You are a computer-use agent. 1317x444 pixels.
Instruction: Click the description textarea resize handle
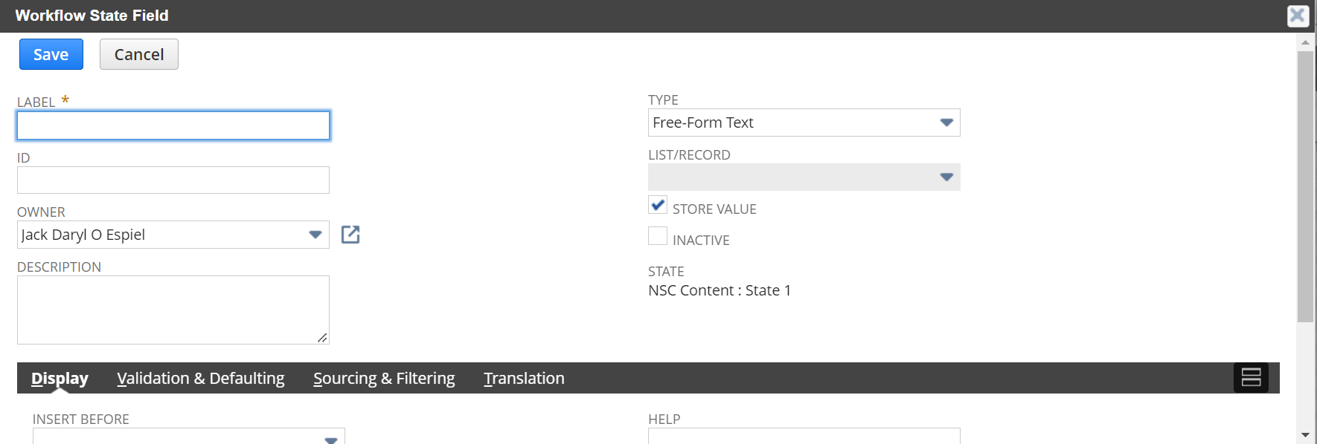tap(322, 338)
